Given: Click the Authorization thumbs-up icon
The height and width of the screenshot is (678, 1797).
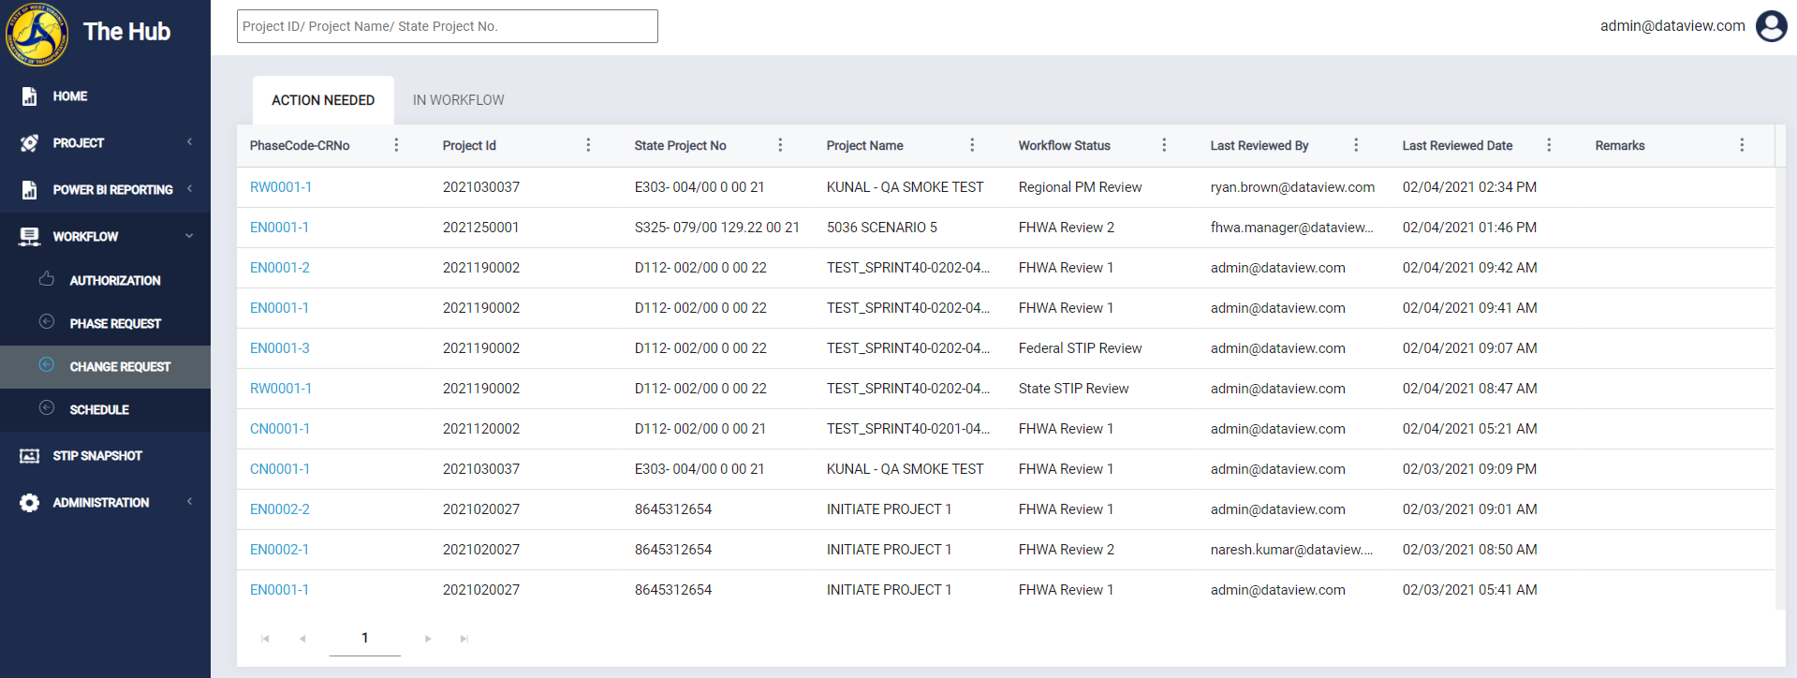Looking at the screenshot, I should point(47,279).
